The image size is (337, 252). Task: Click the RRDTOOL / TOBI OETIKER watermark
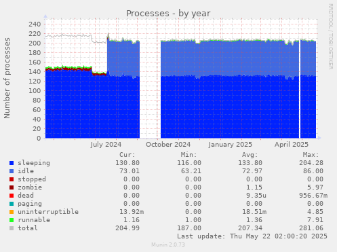pos(330,37)
